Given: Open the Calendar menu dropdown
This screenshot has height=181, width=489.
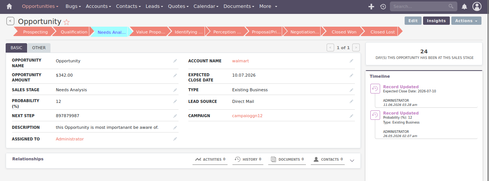Looking at the screenshot, I should tap(206, 6).
